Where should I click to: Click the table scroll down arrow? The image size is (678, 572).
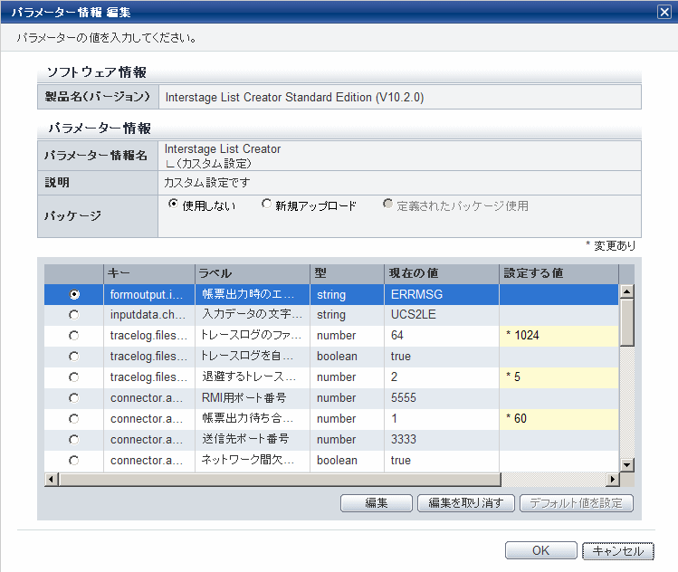click(626, 465)
